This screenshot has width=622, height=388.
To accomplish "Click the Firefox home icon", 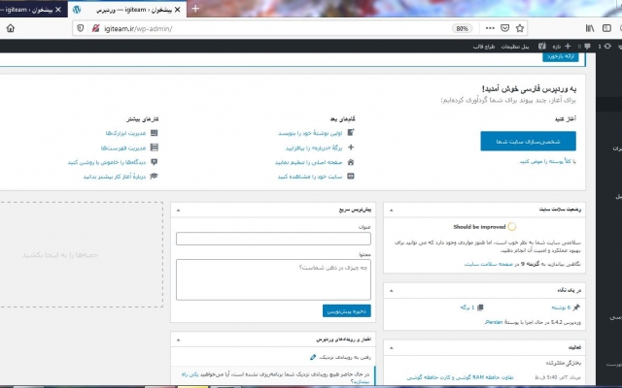I will 11,28.
